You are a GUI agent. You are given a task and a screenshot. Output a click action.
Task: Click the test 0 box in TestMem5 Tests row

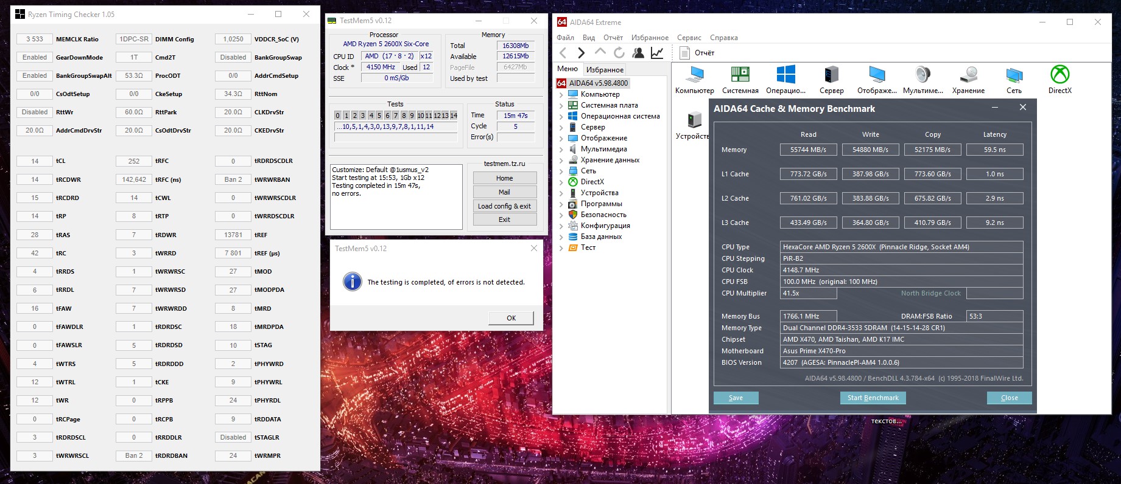click(338, 116)
